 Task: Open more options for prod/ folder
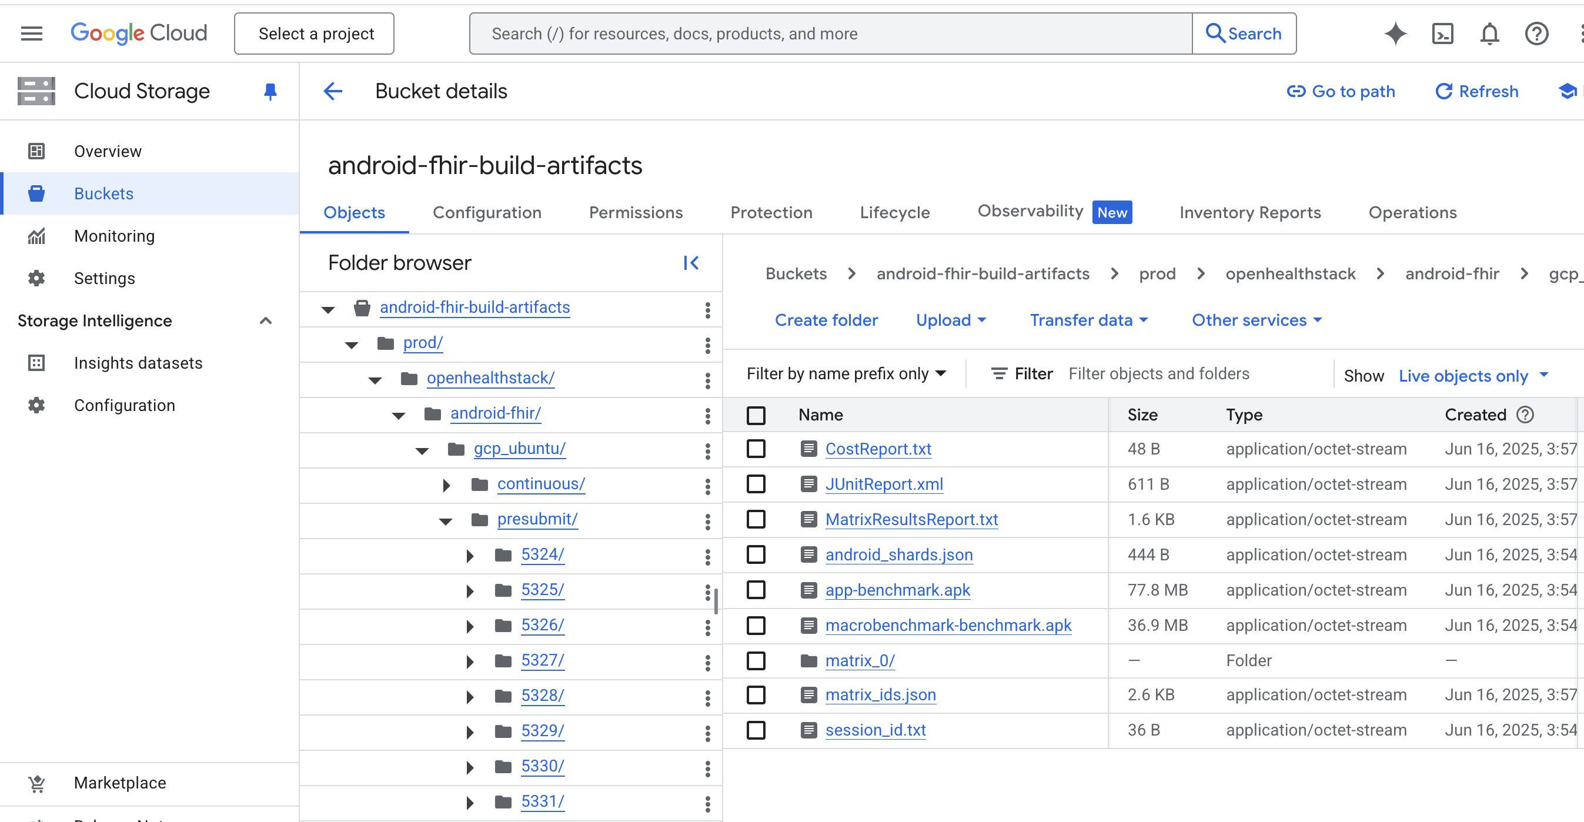click(x=707, y=345)
